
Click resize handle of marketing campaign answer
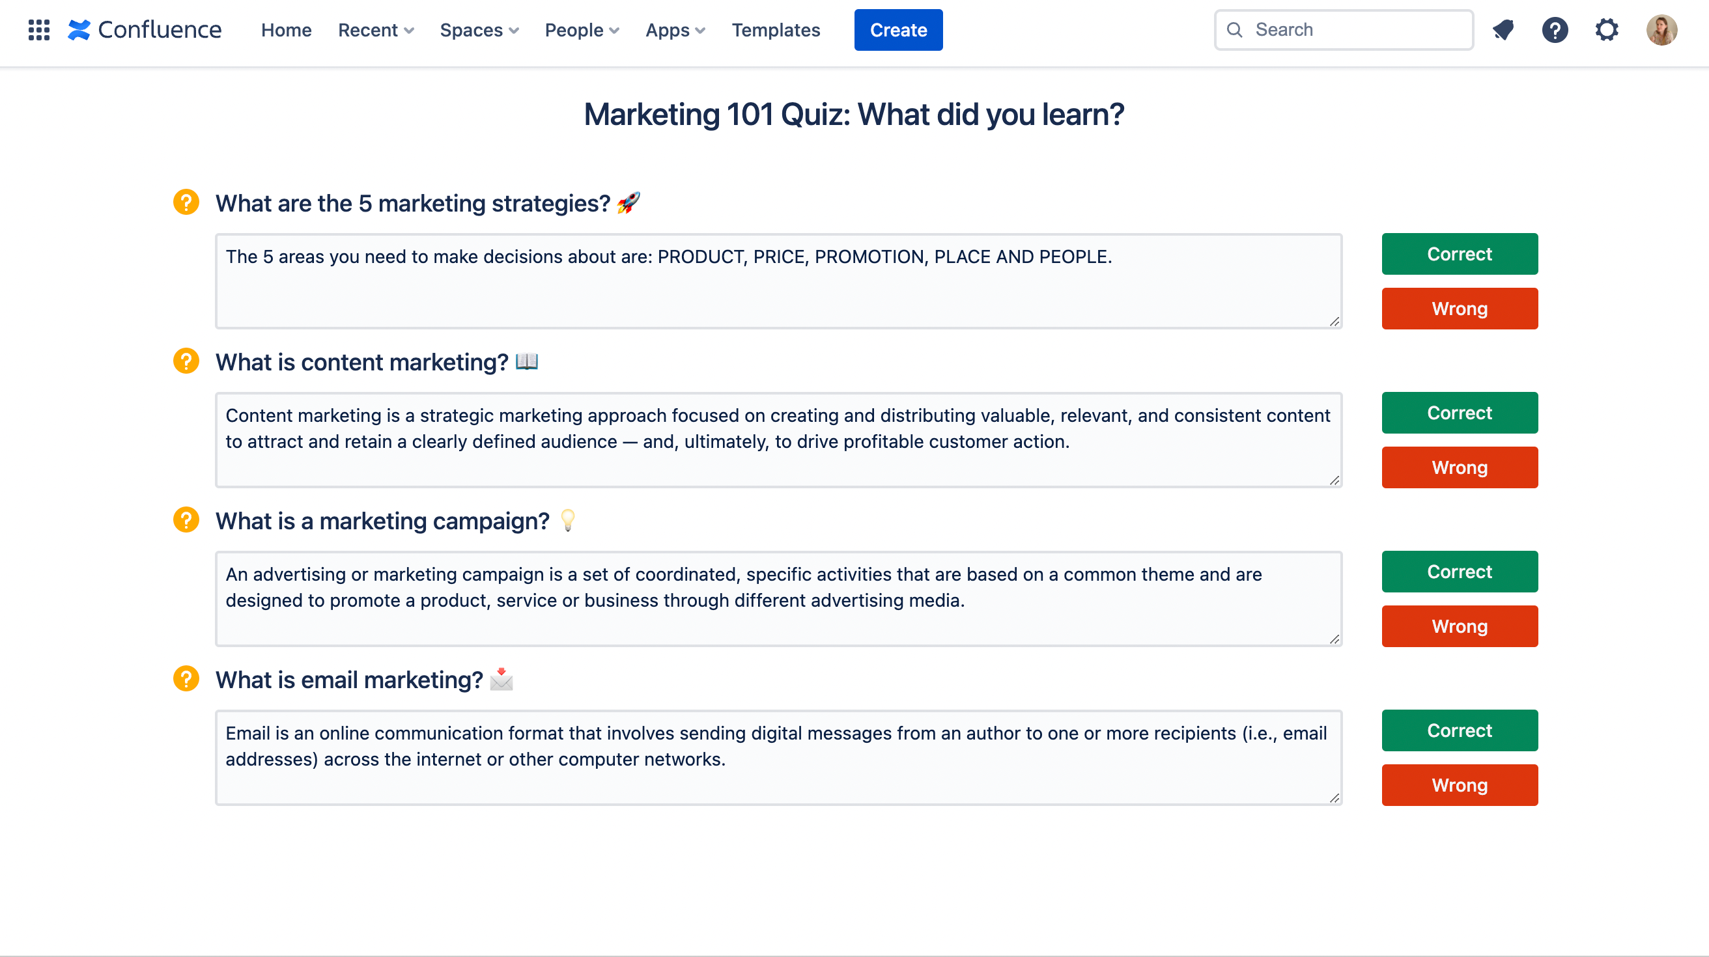point(1335,639)
